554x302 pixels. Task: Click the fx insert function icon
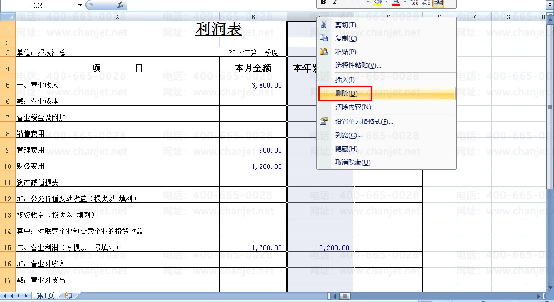(x=121, y=5)
